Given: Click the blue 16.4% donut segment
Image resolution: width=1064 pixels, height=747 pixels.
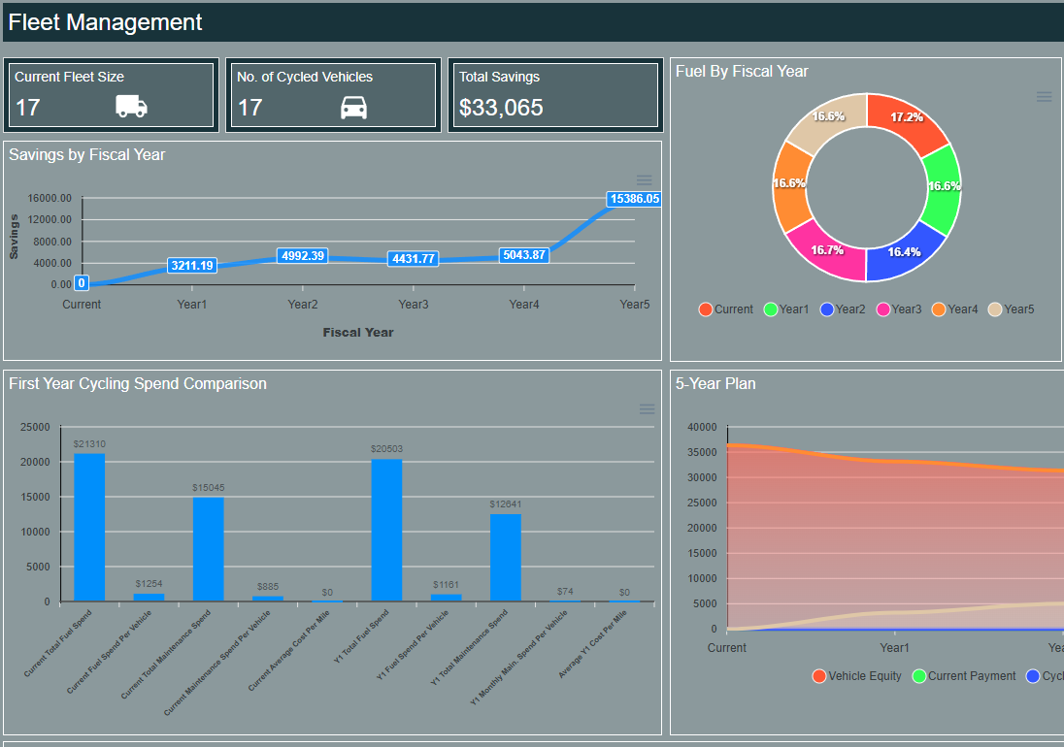Looking at the screenshot, I should [x=904, y=251].
